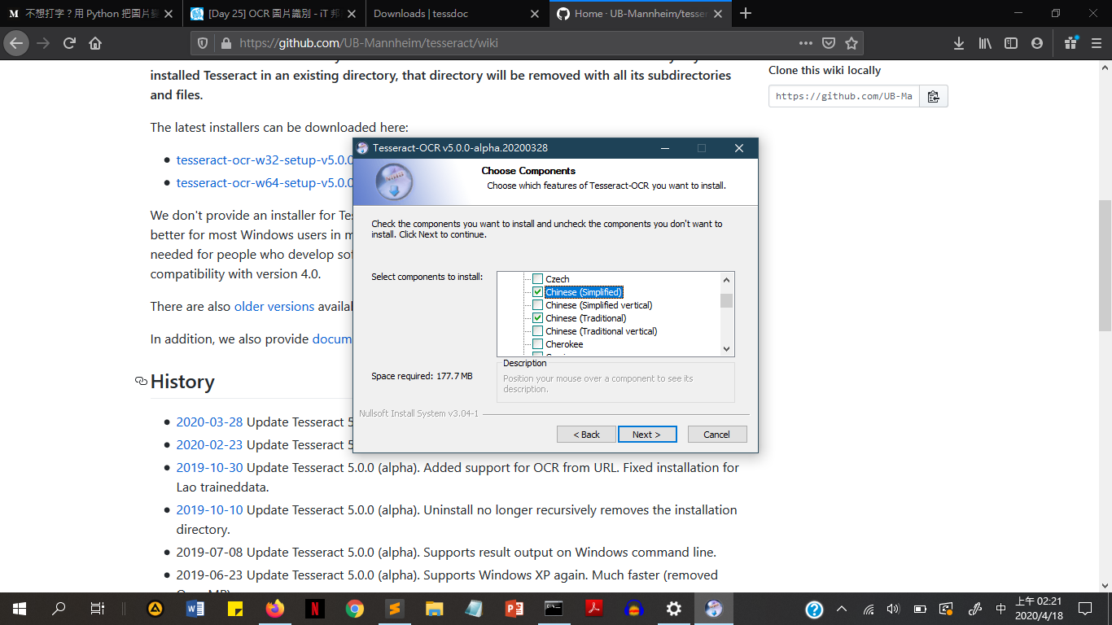This screenshot has width=1112, height=625.
Task: Check Chinese (Traditional vertical) component
Action: 537,331
